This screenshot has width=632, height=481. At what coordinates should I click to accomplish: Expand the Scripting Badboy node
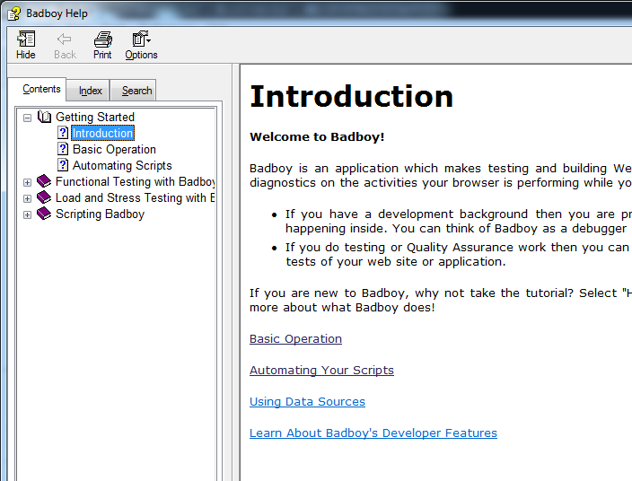27,214
